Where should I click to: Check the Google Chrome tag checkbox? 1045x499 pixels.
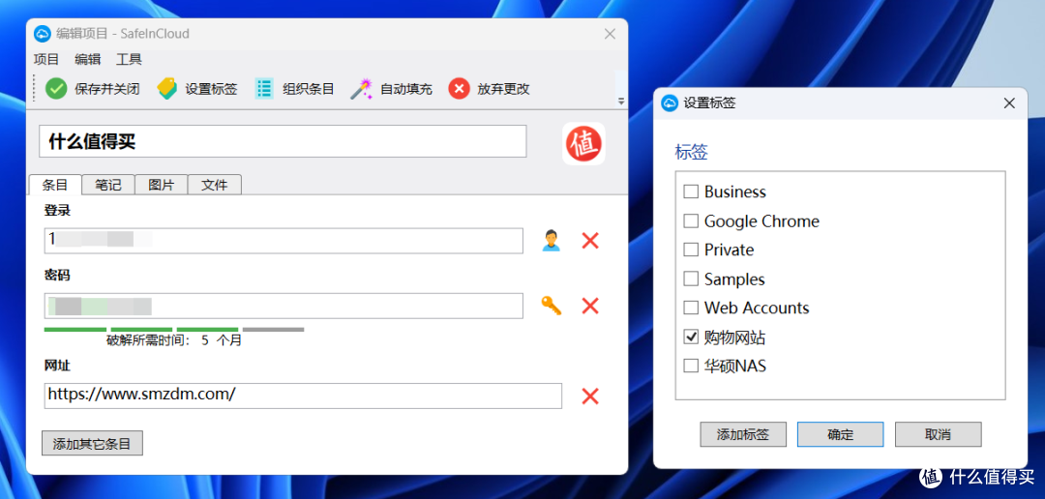coord(691,221)
